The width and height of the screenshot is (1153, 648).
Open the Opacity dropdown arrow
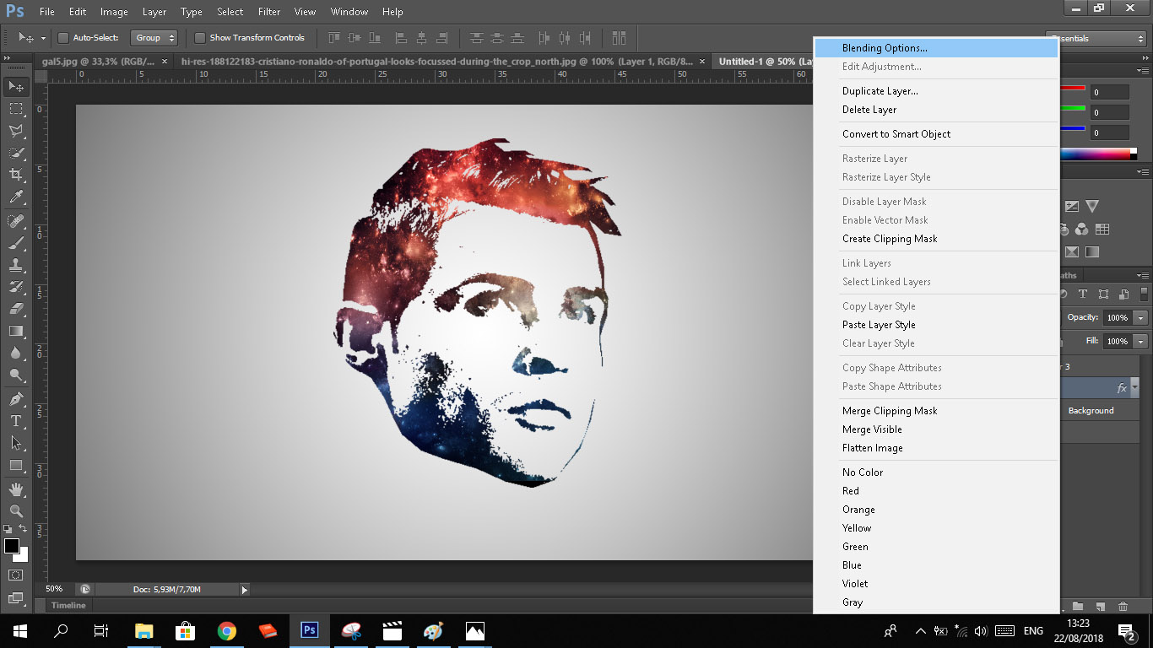1141,318
